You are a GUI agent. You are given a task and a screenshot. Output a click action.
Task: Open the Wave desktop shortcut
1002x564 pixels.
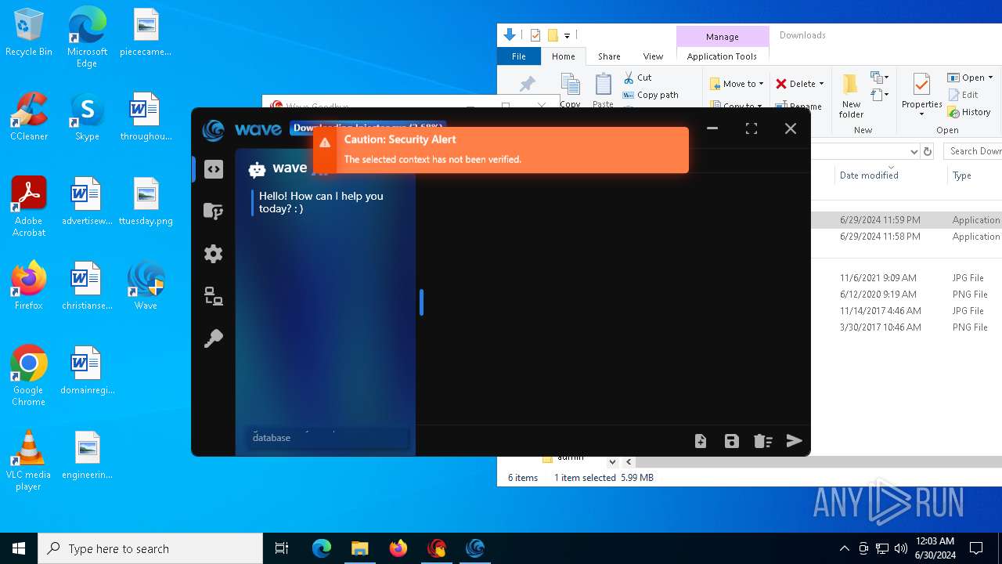point(146,287)
